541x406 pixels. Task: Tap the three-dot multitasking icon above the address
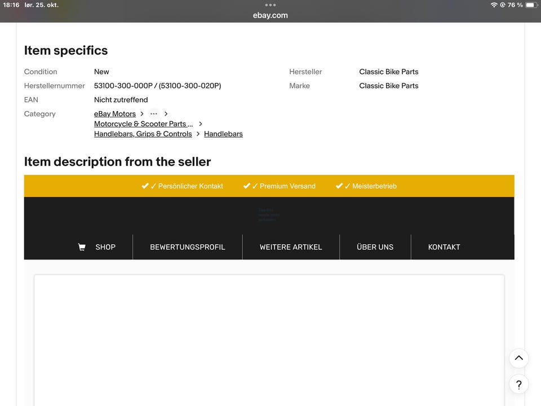point(270,5)
